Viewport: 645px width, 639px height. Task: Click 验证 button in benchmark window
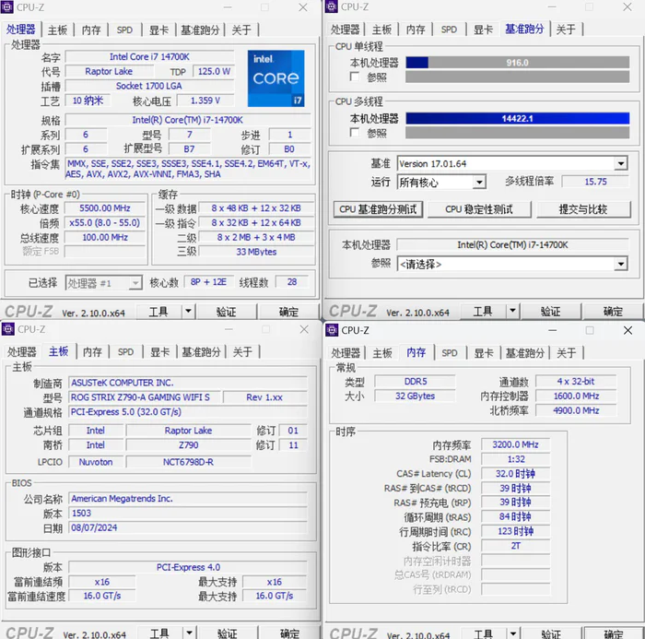(x=551, y=312)
